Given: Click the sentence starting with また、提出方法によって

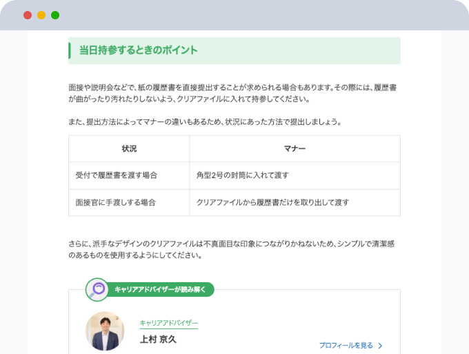Looking at the screenshot, I should (x=205, y=121).
